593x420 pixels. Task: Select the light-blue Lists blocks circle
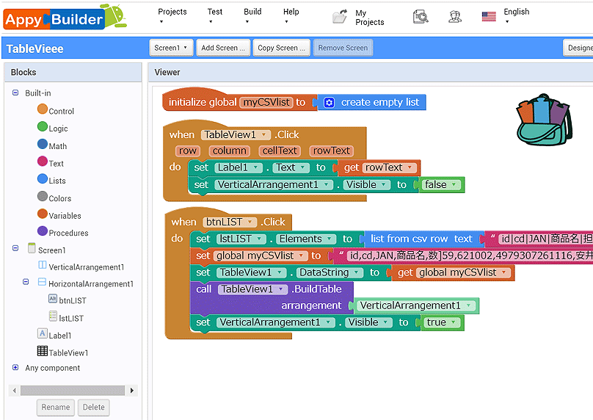point(43,179)
